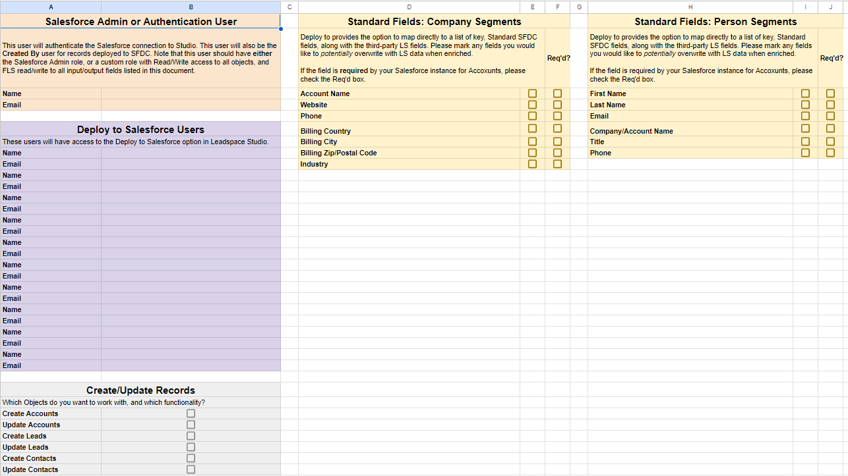Image resolution: width=848 pixels, height=476 pixels.
Task: Select 'Standard Fields: Company Segments' heading
Action: click(x=435, y=22)
